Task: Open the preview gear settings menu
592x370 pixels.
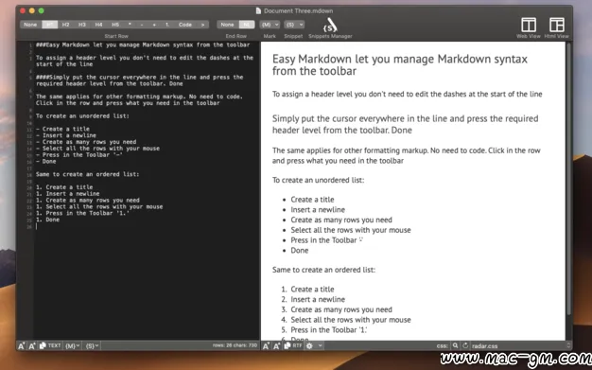Action: click(x=314, y=345)
